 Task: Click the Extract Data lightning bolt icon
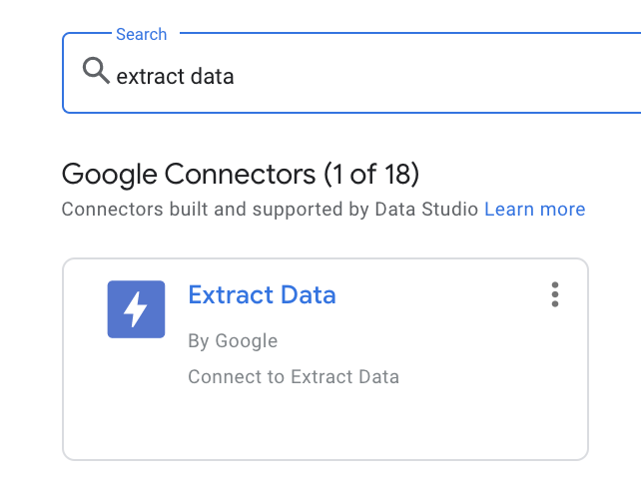coord(136,309)
